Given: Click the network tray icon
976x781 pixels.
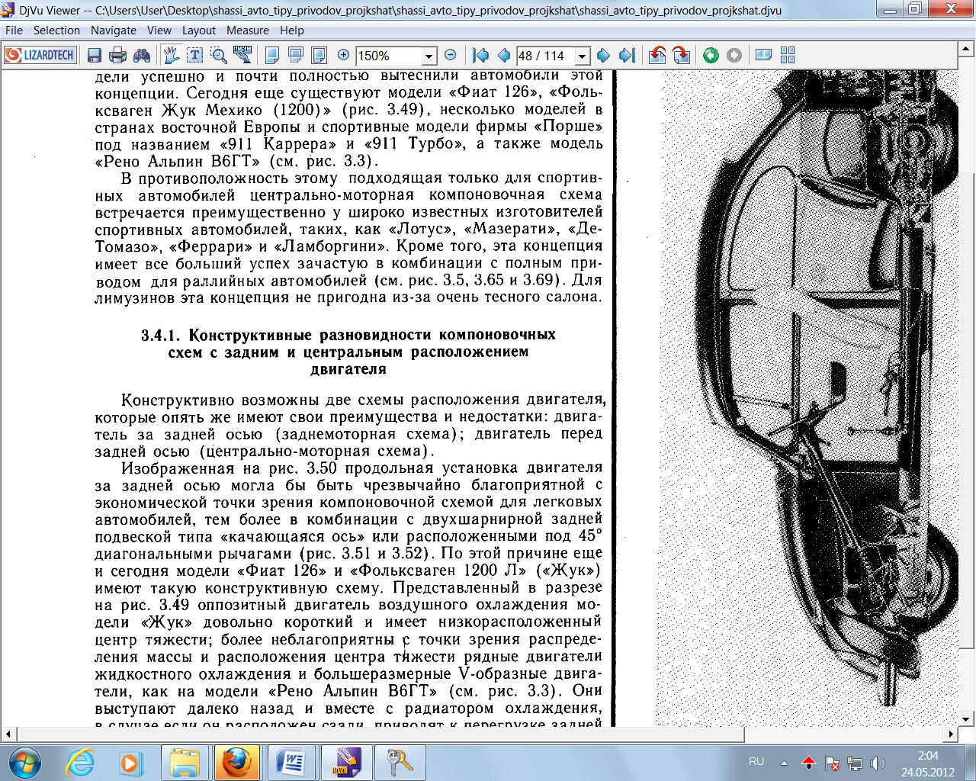Looking at the screenshot, I should point(855,763).
